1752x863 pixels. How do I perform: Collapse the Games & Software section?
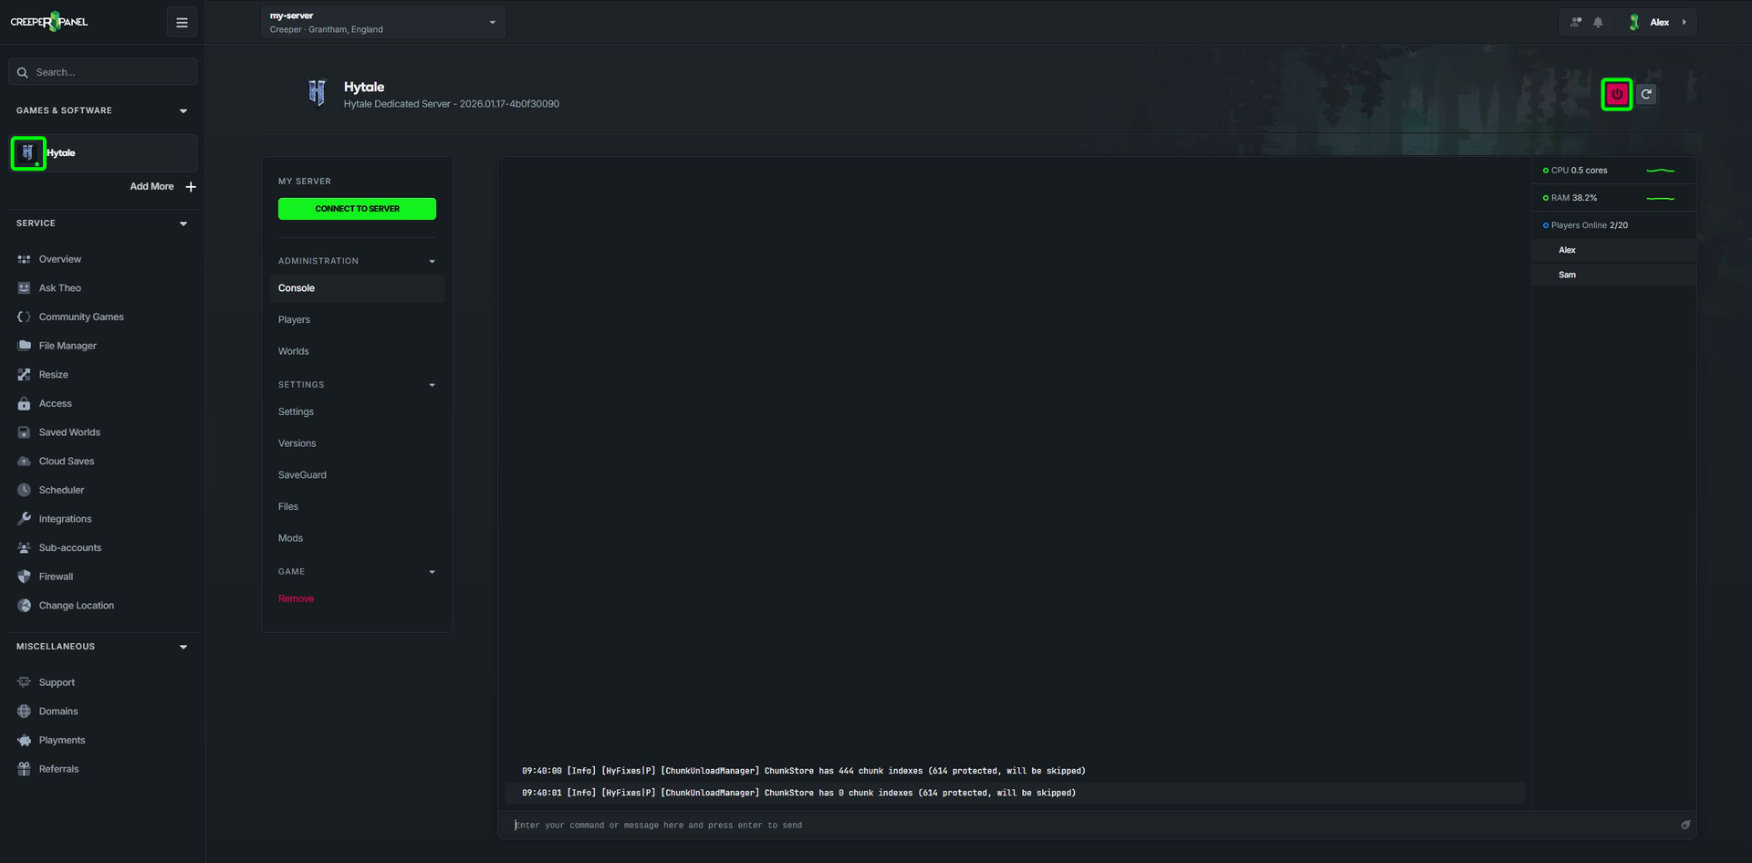tap(183, 111)
